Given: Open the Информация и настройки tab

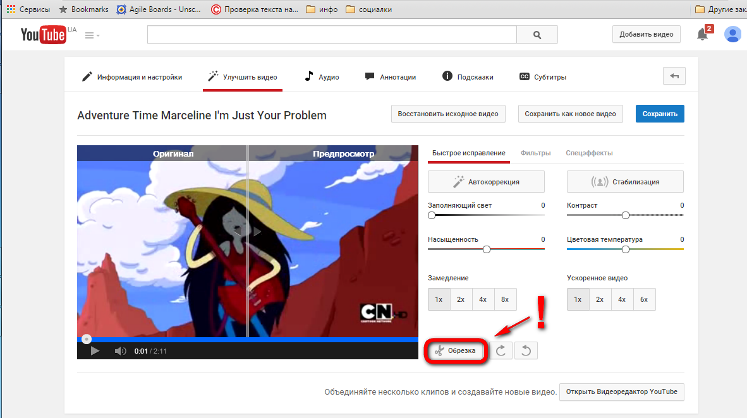Looking at the screenshot, I should 132,76.
